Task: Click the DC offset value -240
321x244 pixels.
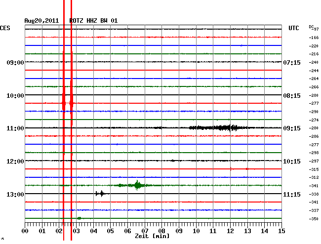Action: 314,62
